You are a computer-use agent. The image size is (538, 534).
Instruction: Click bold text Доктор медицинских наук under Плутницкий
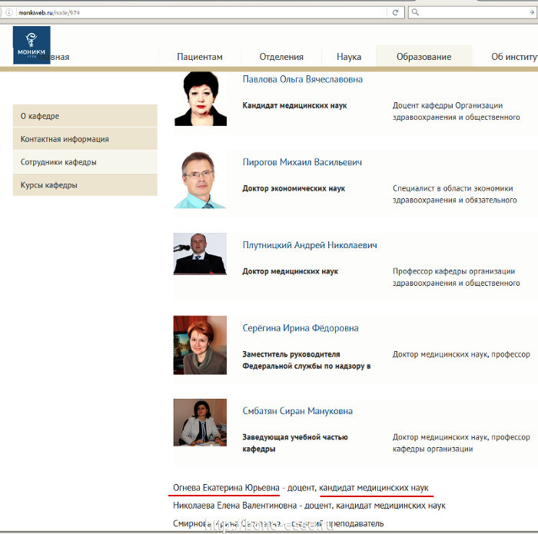coord(291,272)
